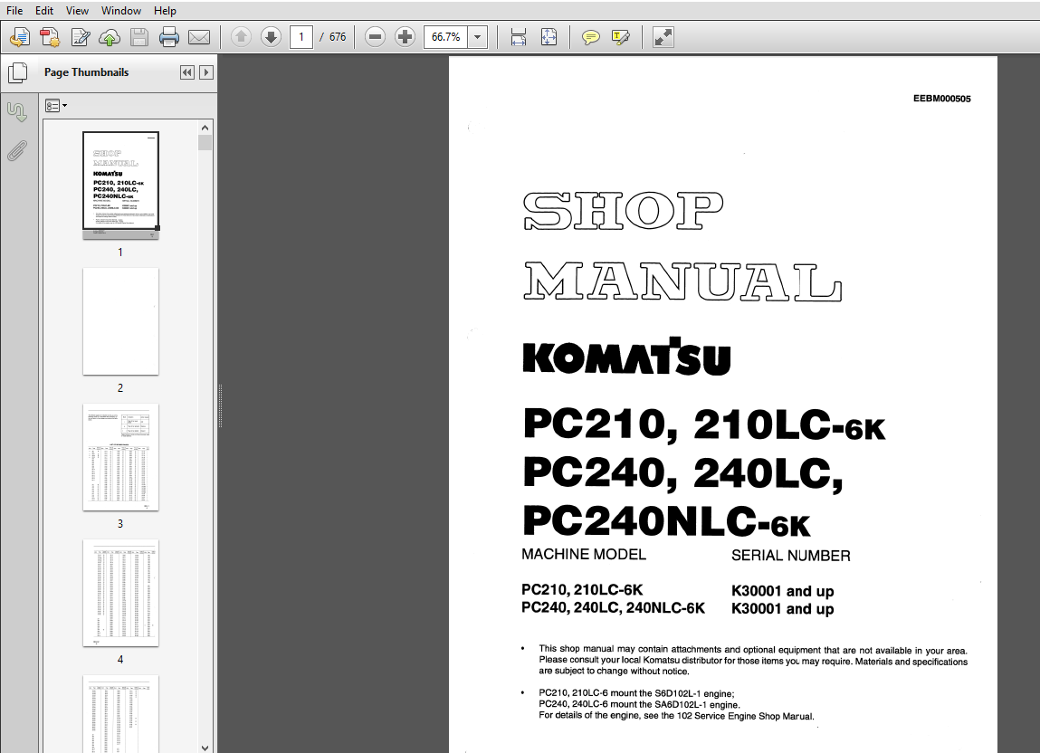The image size is (1040, 753).
Task: Select page 1 thumbnail
Action: pyautogui.click(x=120, y=186)
